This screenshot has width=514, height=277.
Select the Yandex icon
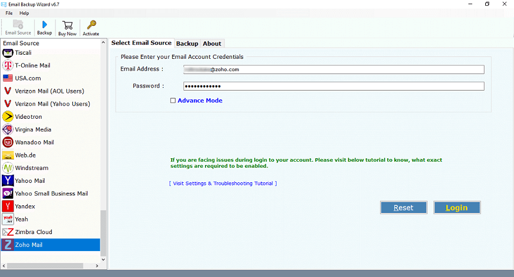click(8, 206)
